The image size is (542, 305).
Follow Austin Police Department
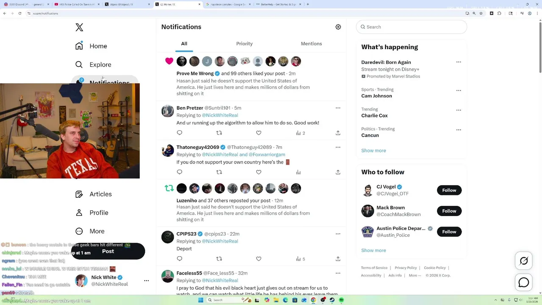click(x=449, y=232)
